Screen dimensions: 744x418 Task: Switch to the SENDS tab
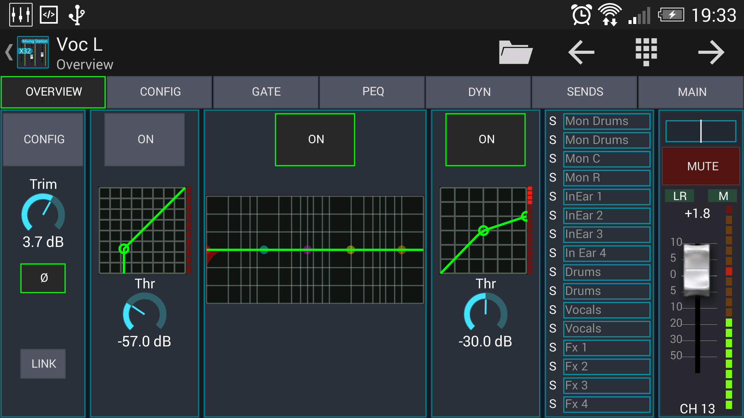[585, 92]
